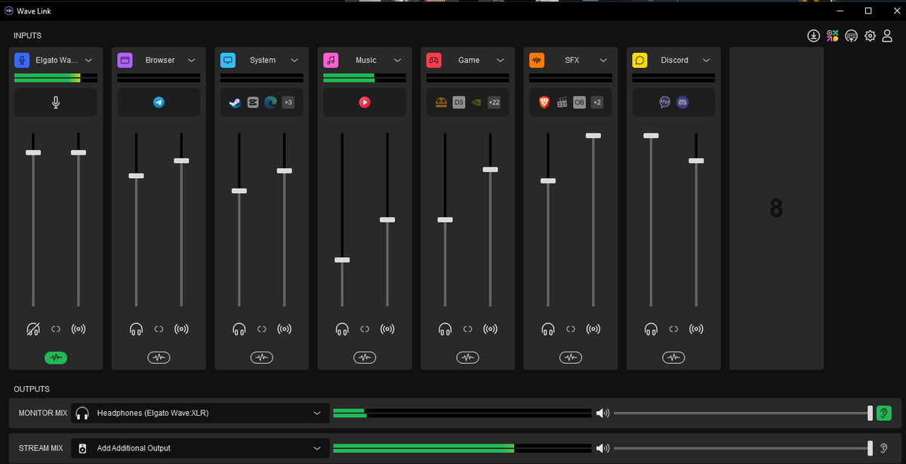Image resolution: width=906 pixels, height=464 pixels.
Task: Click the Telegram app icon in Browser channel
Action: point(159,102)
